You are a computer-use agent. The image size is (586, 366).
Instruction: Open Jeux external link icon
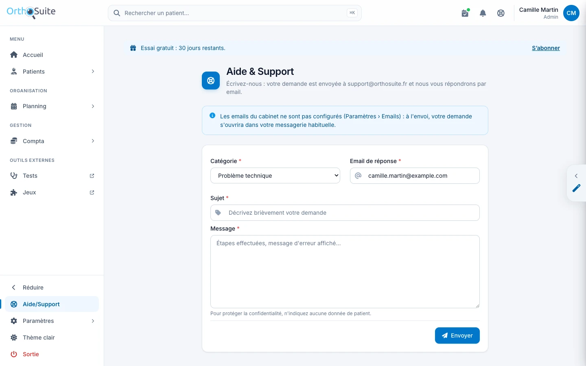coord(92,192)
